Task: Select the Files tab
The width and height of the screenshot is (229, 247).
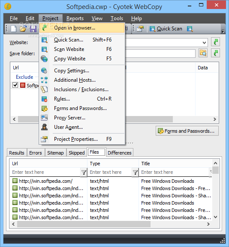Action: (x=96, y=152)
